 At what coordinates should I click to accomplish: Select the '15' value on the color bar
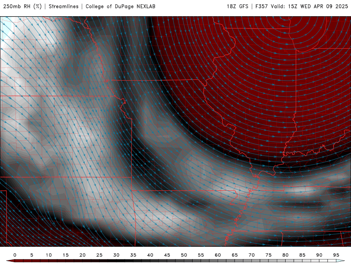[x=65, y=255]
